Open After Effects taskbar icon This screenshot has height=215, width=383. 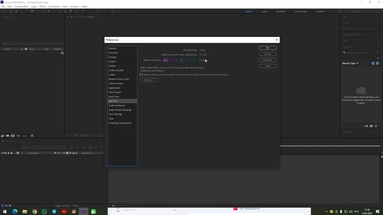tap(84, 211)
